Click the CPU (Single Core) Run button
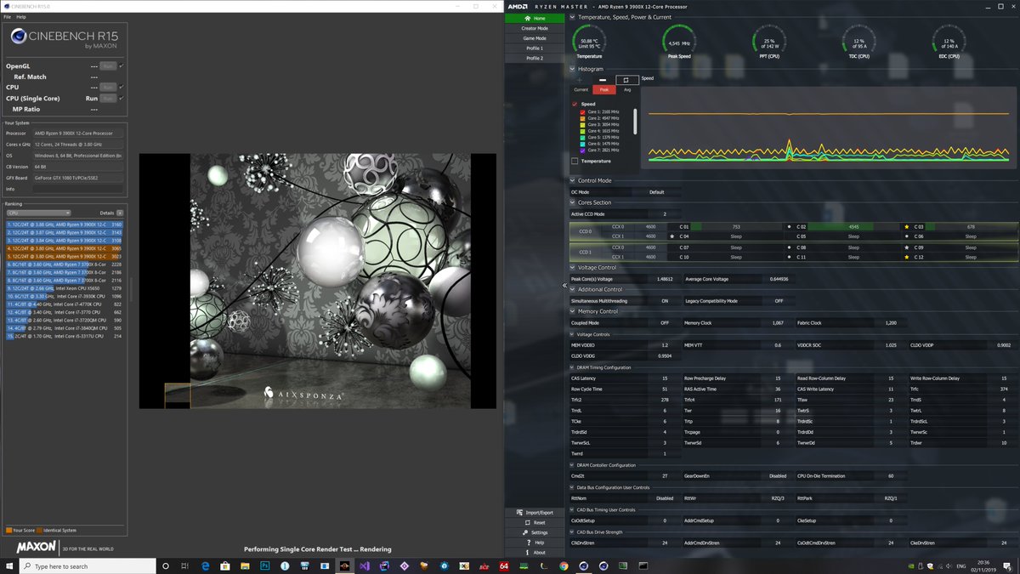 (x=108, y=98)
